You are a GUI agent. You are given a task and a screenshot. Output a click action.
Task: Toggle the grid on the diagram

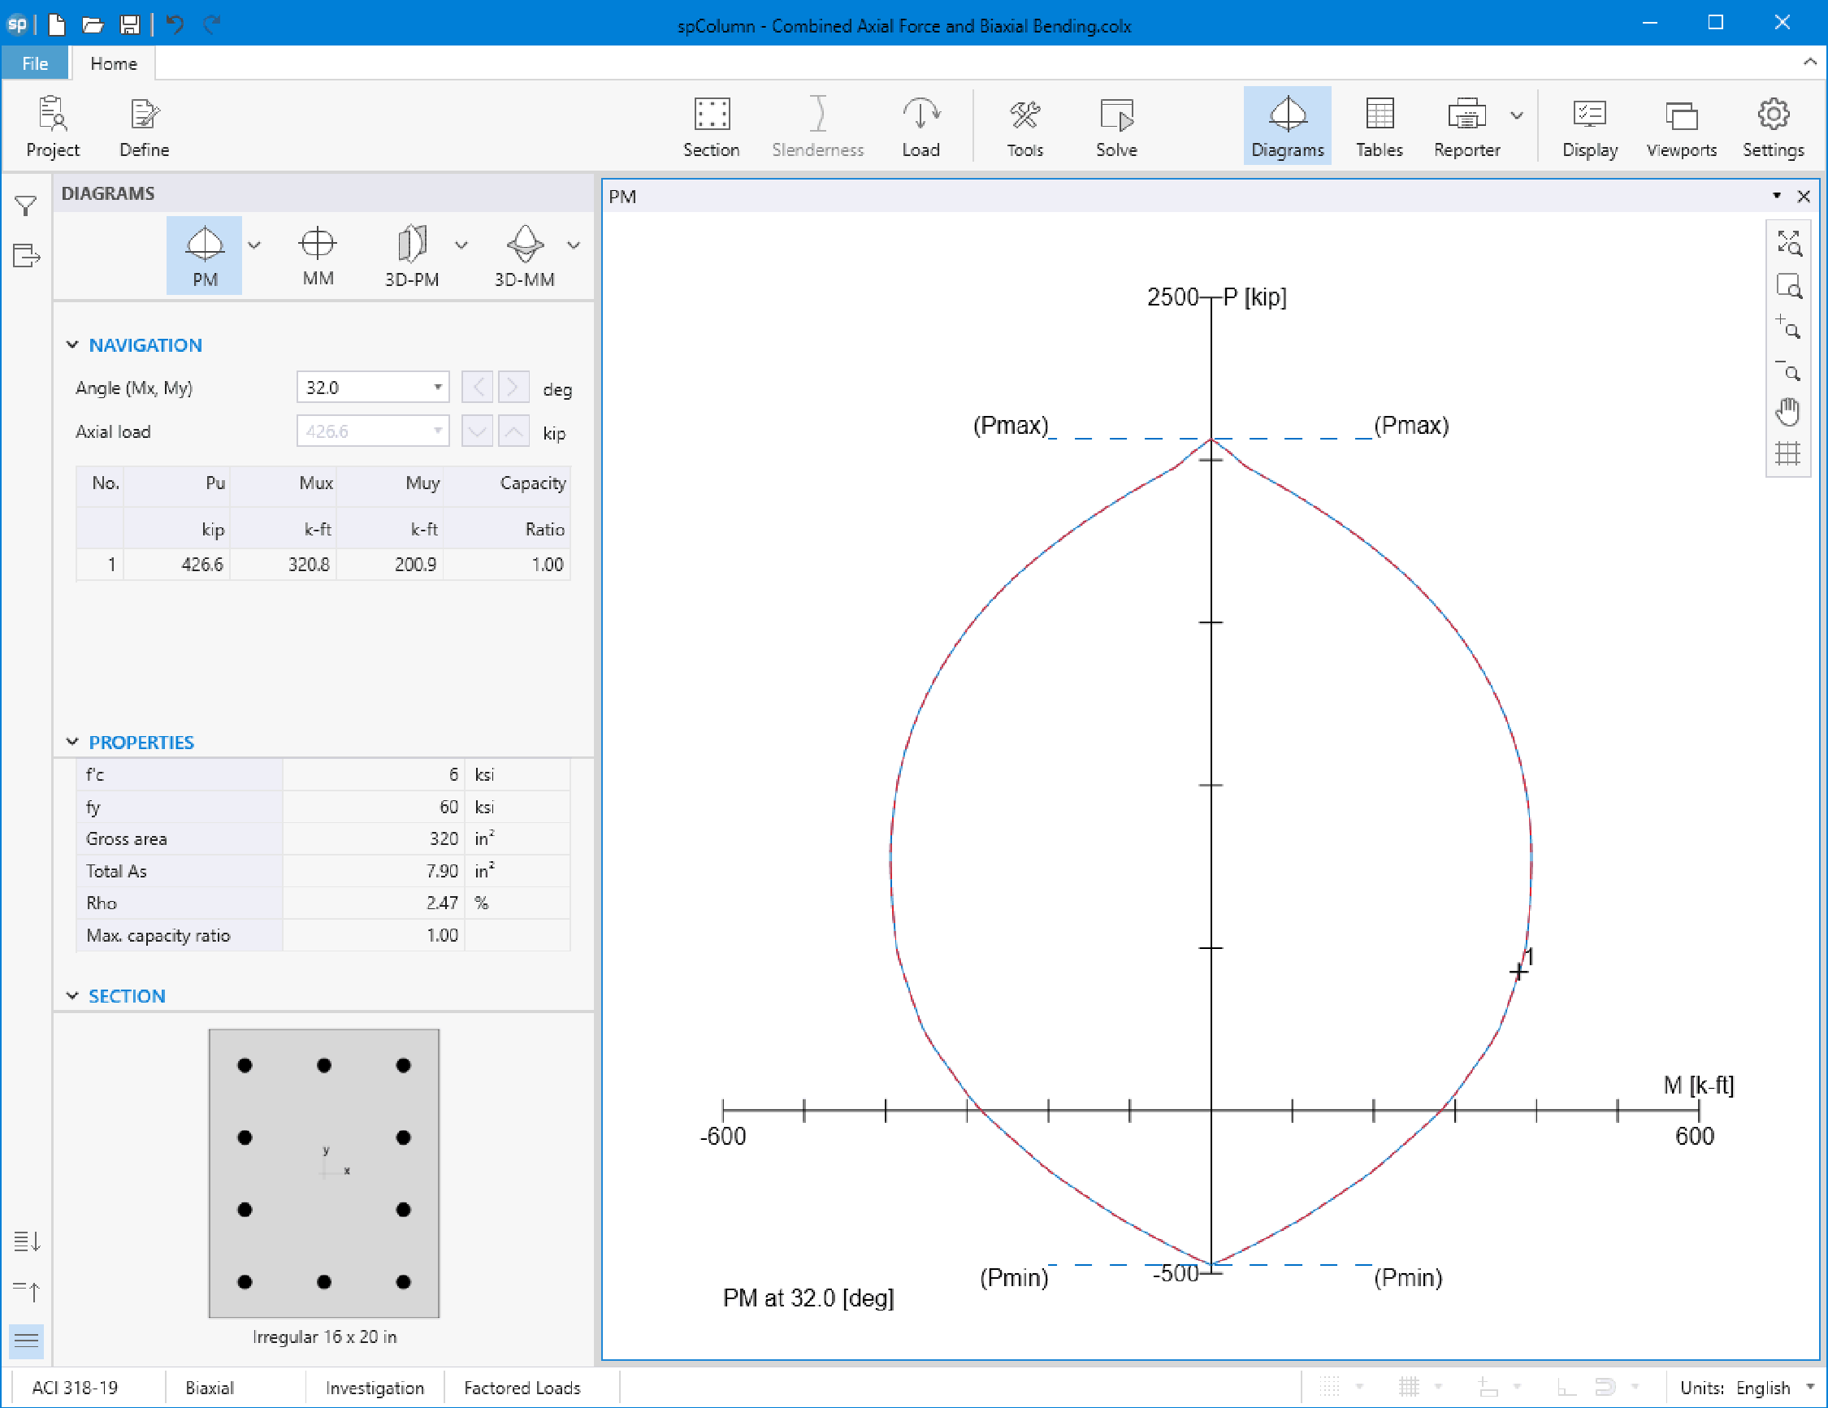pos(1790,453)
